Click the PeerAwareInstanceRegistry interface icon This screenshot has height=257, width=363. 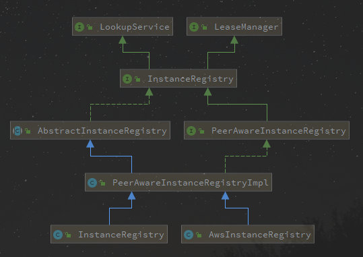click(x=191, y=131)
